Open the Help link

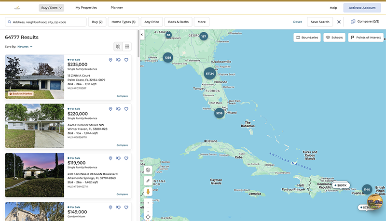(333, 8)
